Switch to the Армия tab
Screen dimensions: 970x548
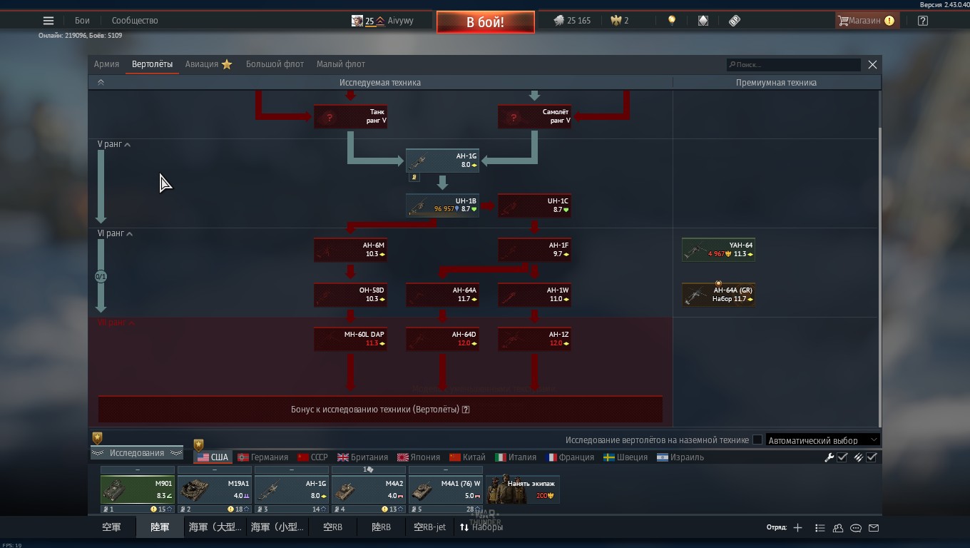[x=106, y=64]
